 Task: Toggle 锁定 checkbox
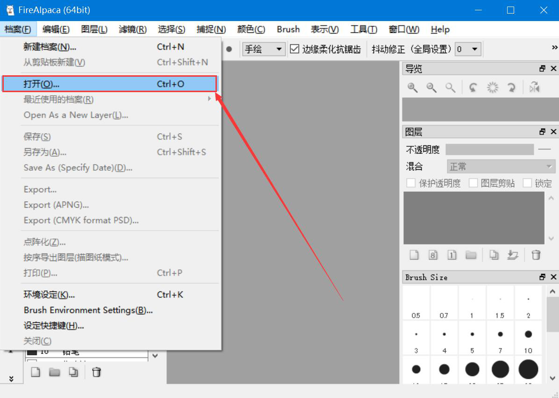tap(527, 183)
